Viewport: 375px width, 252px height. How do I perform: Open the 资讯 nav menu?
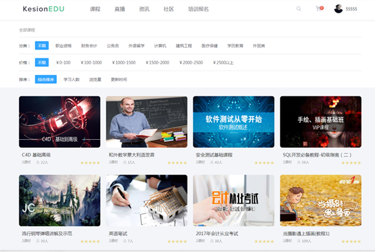[x=144, y=9]
